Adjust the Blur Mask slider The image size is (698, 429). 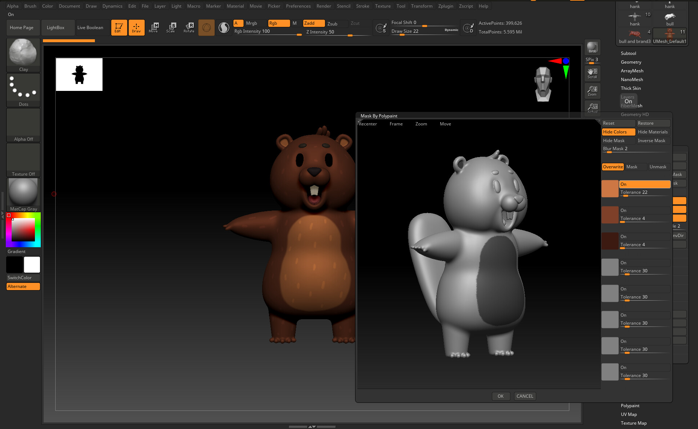click(635, 149)
